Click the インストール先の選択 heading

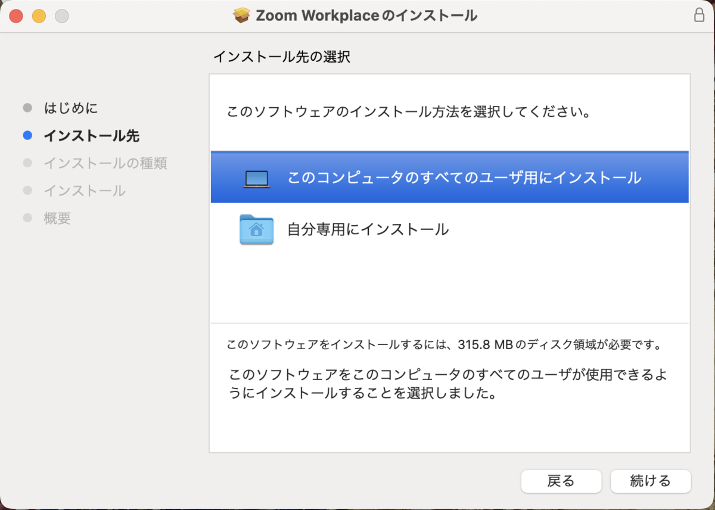(281, 57)
